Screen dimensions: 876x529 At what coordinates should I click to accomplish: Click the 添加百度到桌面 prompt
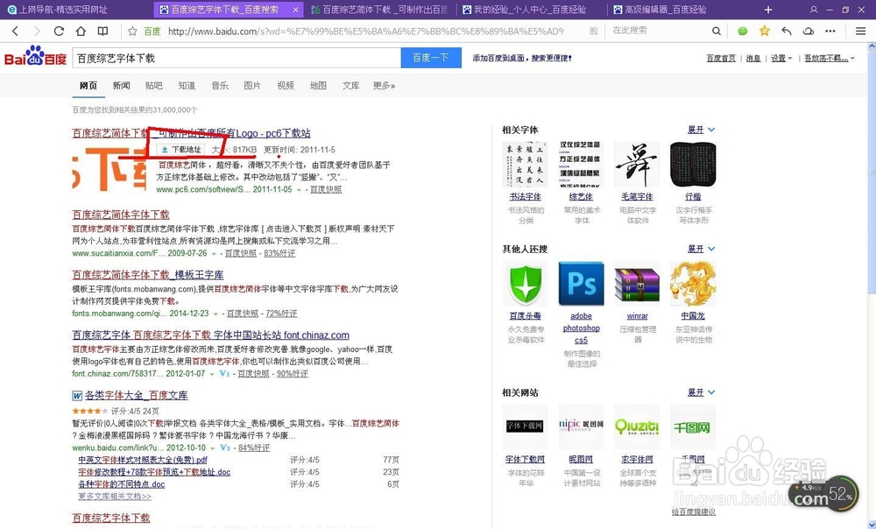point(522,58)
